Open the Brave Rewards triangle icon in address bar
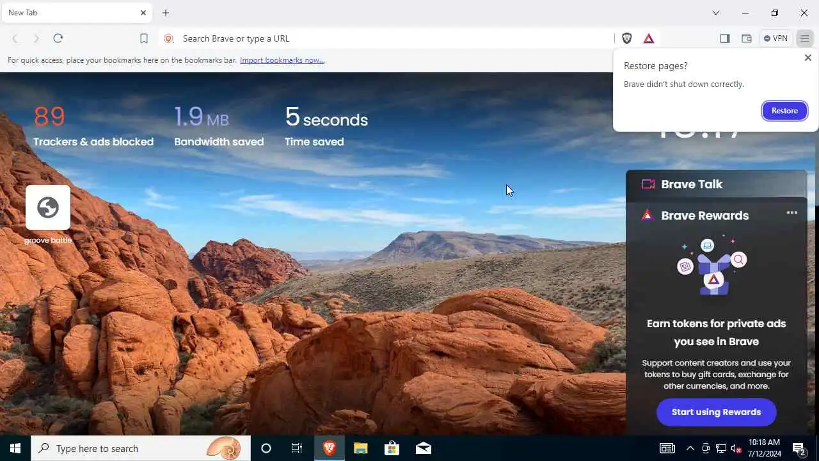The image size is (819, 461). 649,38
